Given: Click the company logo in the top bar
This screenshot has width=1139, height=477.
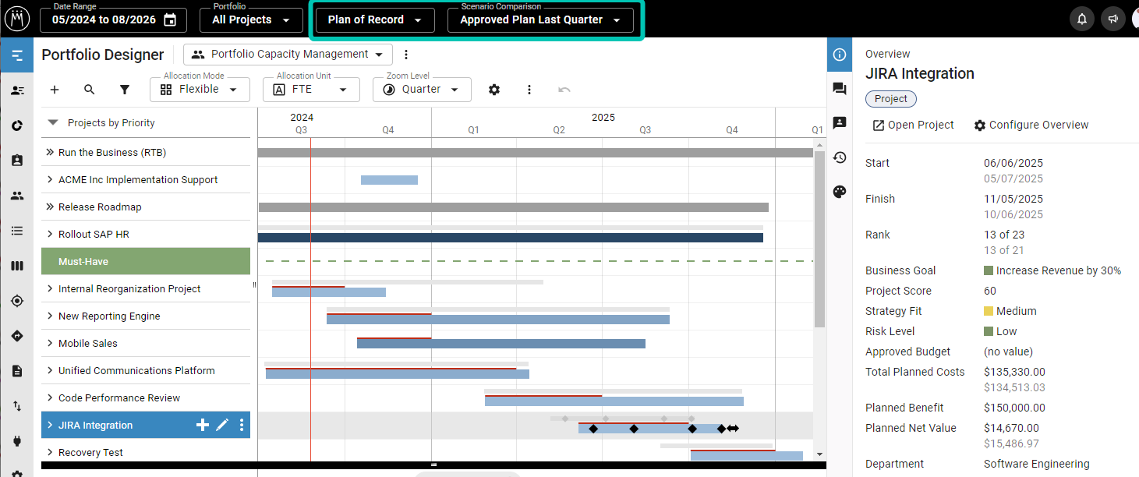Looking at the screenshot, I should (17, 18).
